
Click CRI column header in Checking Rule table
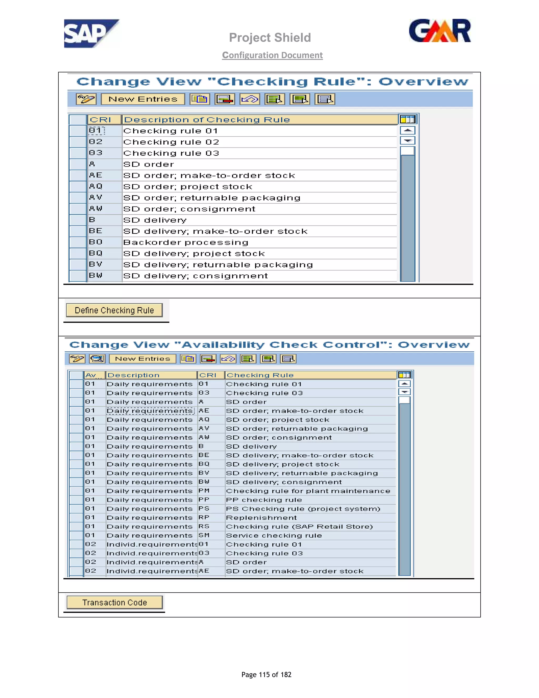(105, 120)
